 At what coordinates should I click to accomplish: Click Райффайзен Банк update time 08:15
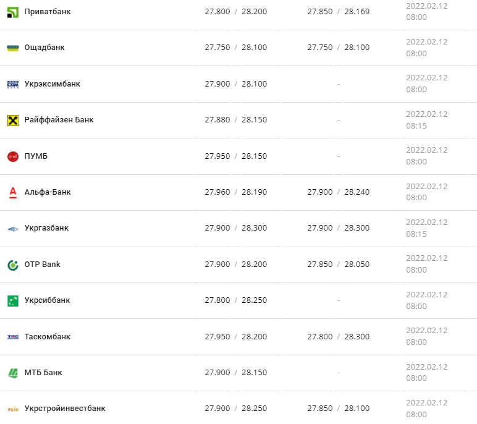[416, 125]
